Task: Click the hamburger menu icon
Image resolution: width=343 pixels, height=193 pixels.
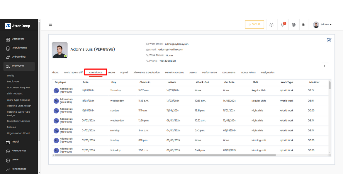Action: [50, 25]
